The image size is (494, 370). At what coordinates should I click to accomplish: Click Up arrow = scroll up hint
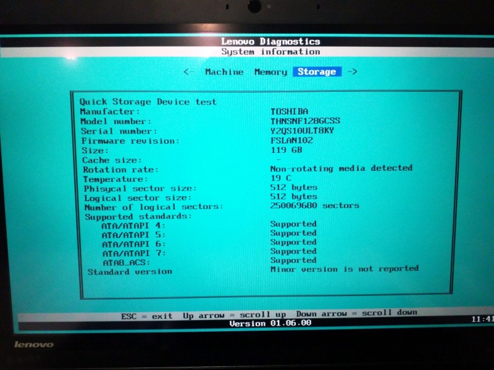235,315
